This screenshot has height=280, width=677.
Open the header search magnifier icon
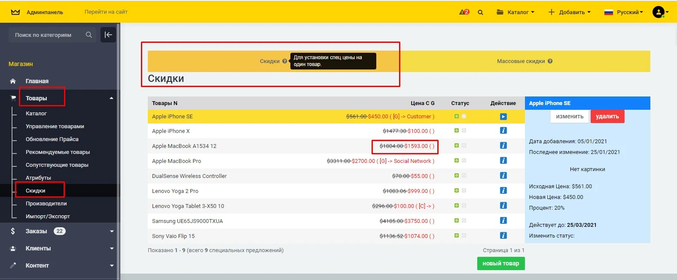tap(480, 12)
